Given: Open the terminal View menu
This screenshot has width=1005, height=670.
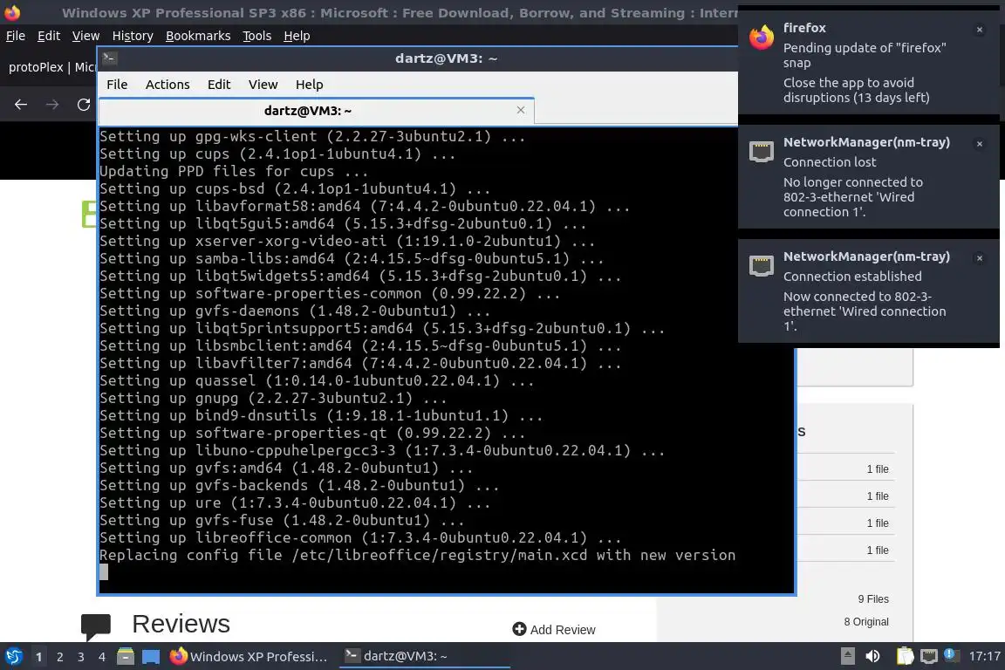Looking at the screenshot, I should pos(263,85).
